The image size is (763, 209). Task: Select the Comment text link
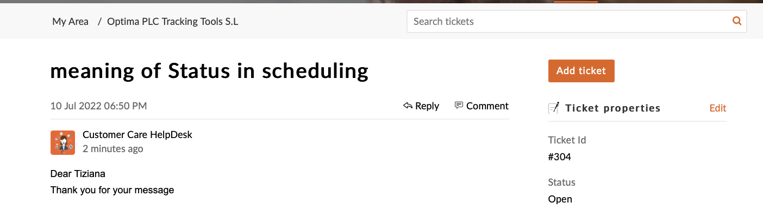pyautogui.click(x=487, y=106)
